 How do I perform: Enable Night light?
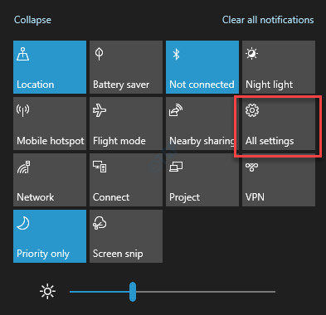(279, 67)
